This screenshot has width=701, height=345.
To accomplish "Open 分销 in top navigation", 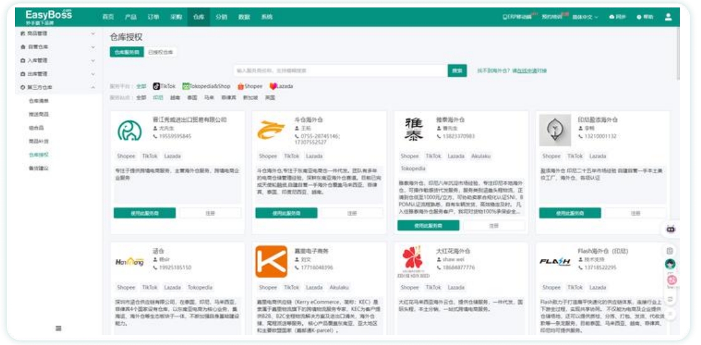I will (x=221, y=17).
